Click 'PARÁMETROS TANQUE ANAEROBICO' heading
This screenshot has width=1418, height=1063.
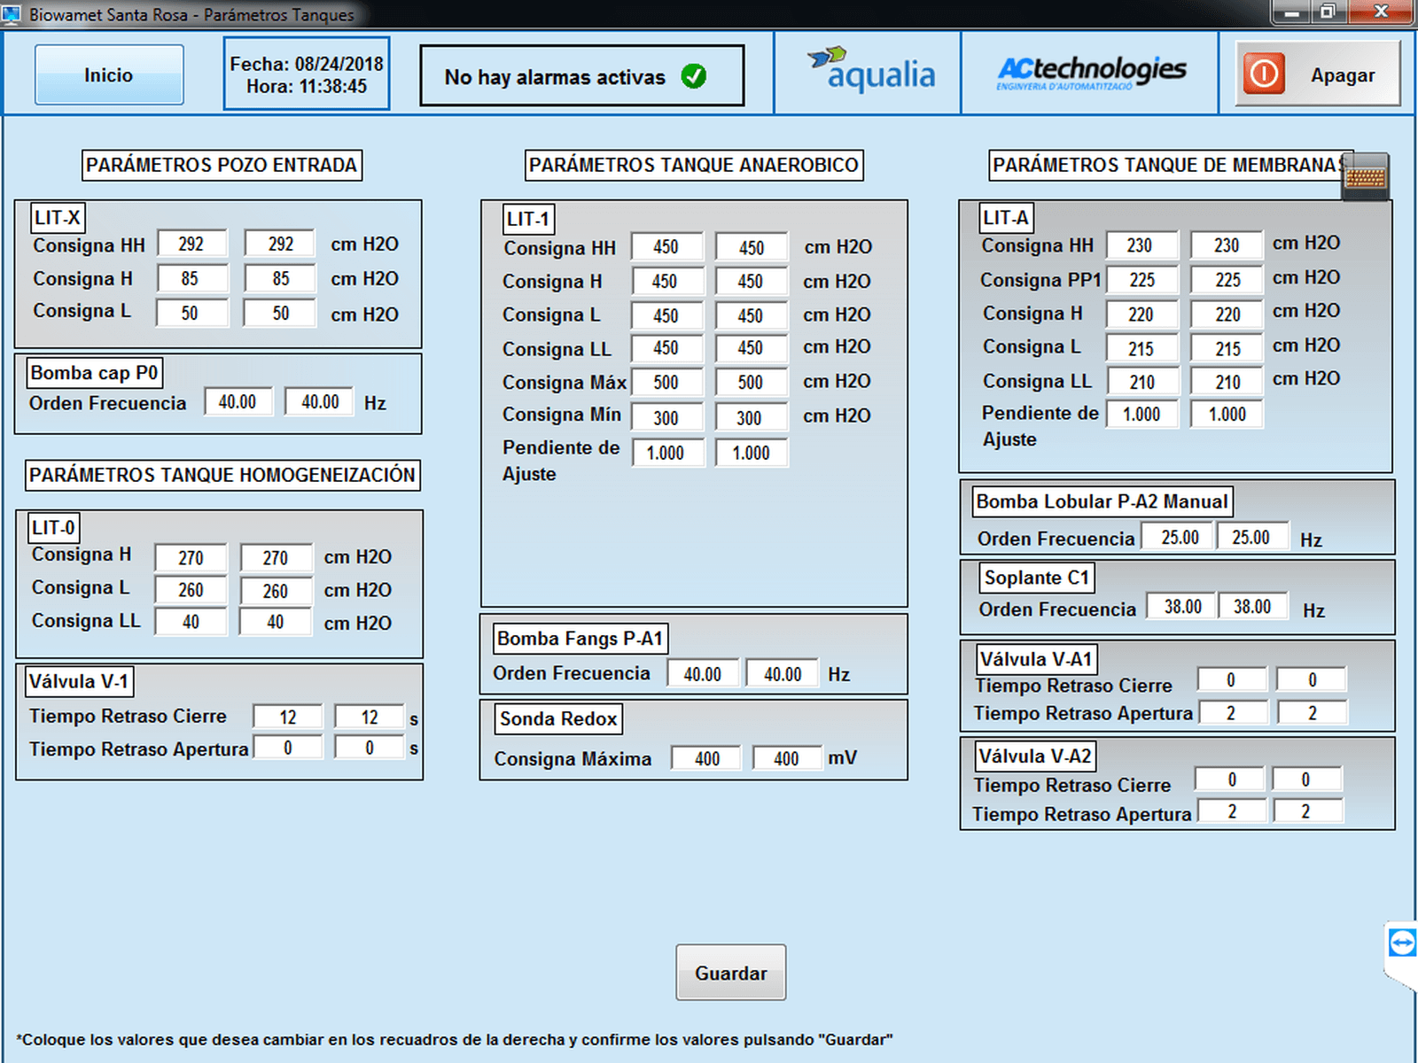pos(694,165)
